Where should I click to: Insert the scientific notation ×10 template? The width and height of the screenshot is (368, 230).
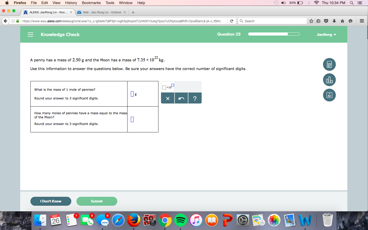(x=167, y=87)
